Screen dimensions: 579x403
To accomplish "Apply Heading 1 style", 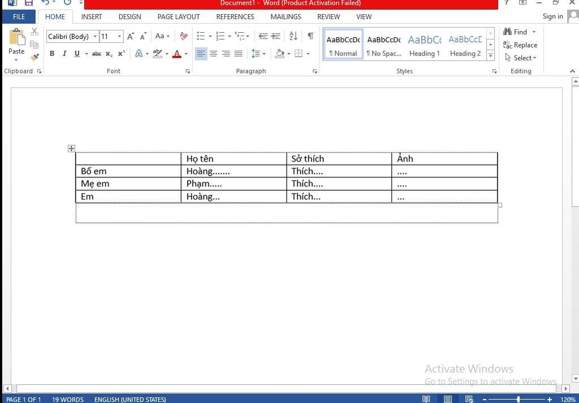I will 425,45.
